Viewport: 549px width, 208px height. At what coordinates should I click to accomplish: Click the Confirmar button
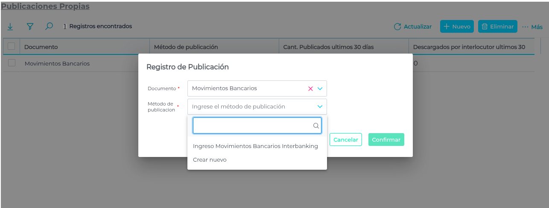point(386,140)
